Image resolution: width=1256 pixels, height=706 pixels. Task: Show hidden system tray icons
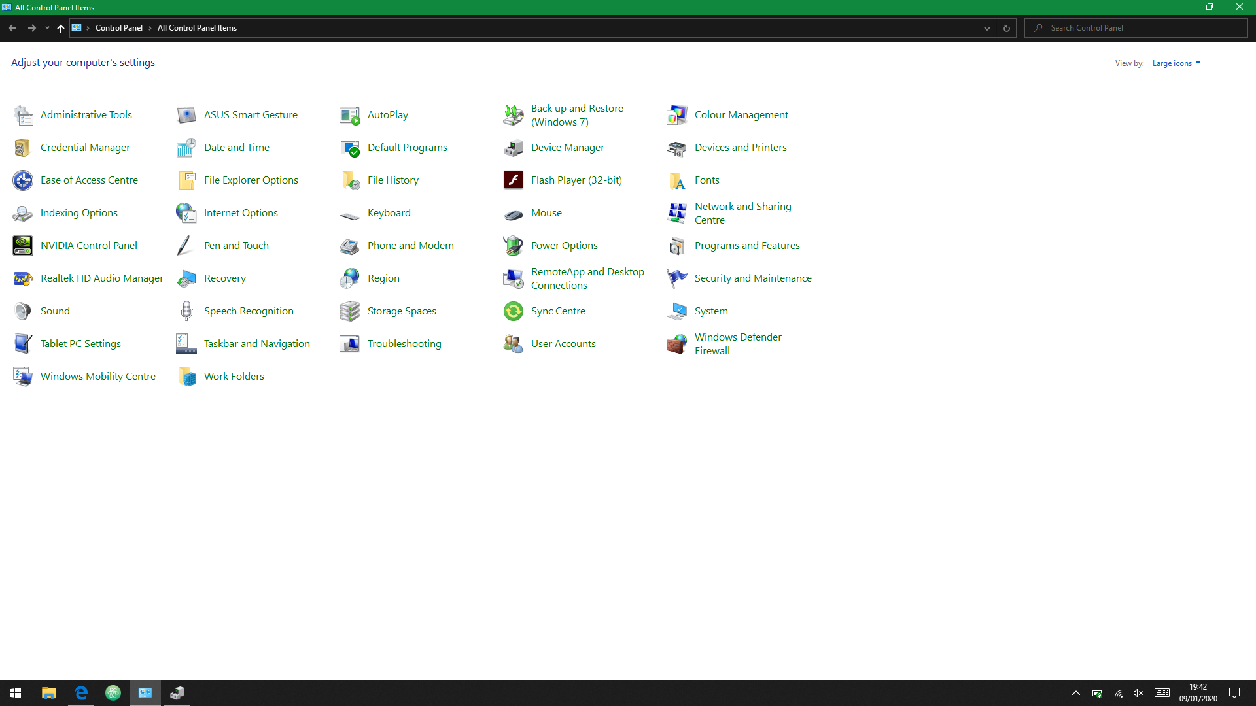pyautogui.click(x=1076, y=693)
